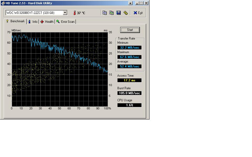Open the disk selection dropdown arrow
Viewport: 252px width, 157px height.
tap(65, 13)
